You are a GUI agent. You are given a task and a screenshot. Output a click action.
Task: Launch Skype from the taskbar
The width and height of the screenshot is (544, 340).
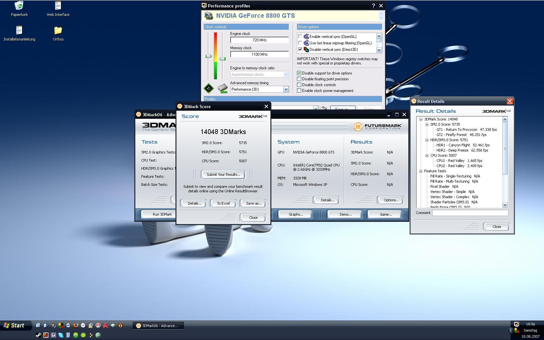pos(61,335)
